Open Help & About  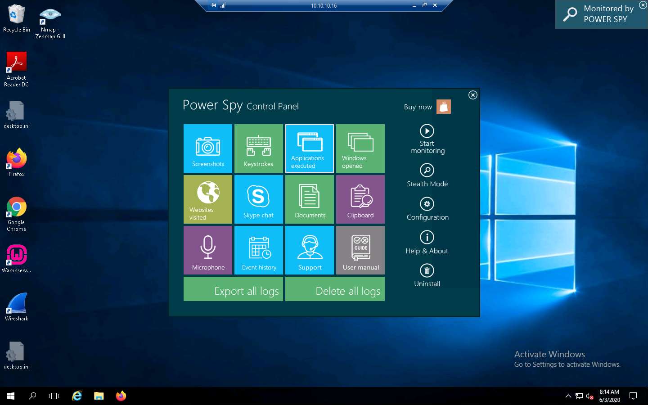pos(427,243)
